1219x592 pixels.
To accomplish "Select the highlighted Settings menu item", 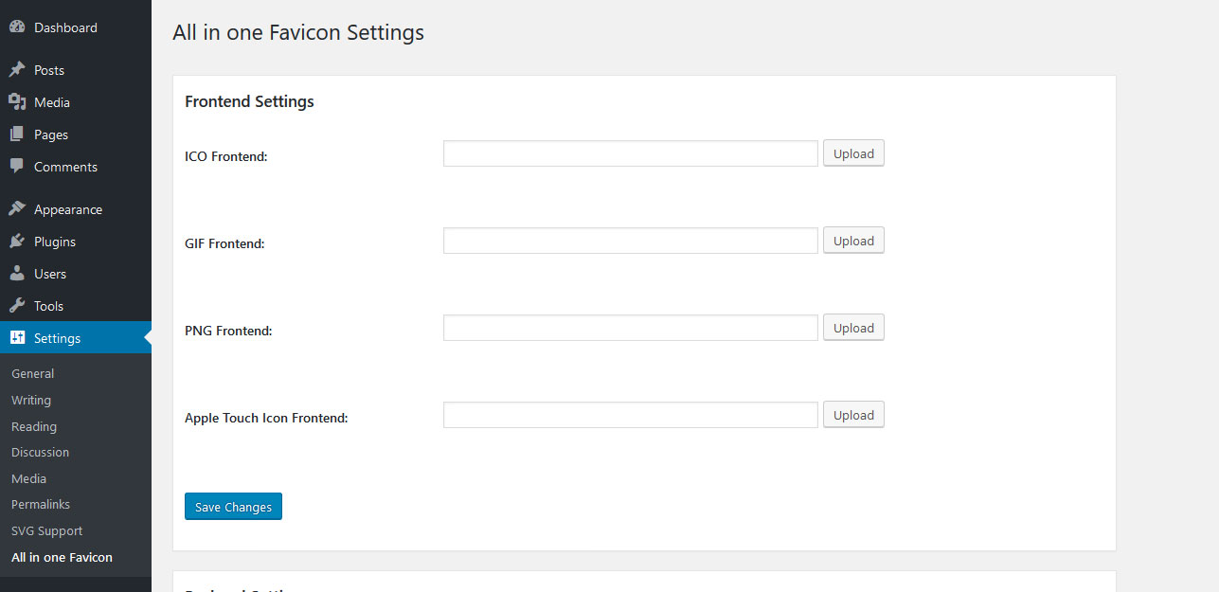I will tap(76, 338).
